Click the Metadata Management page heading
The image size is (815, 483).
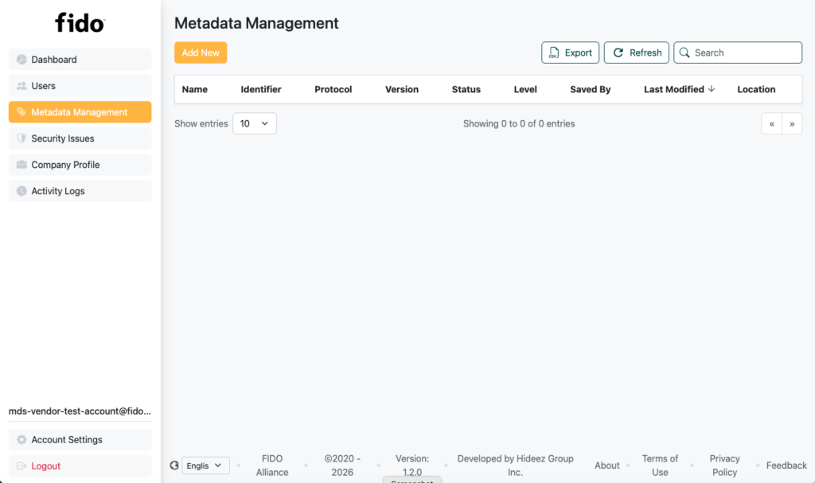[x=256, y=23]
